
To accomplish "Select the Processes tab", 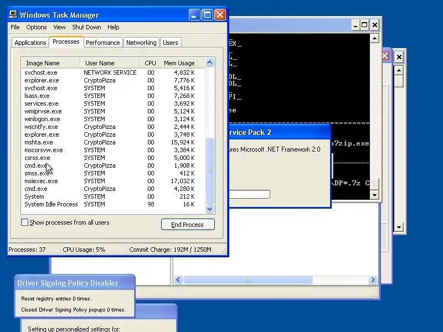I will coord(66,41).
